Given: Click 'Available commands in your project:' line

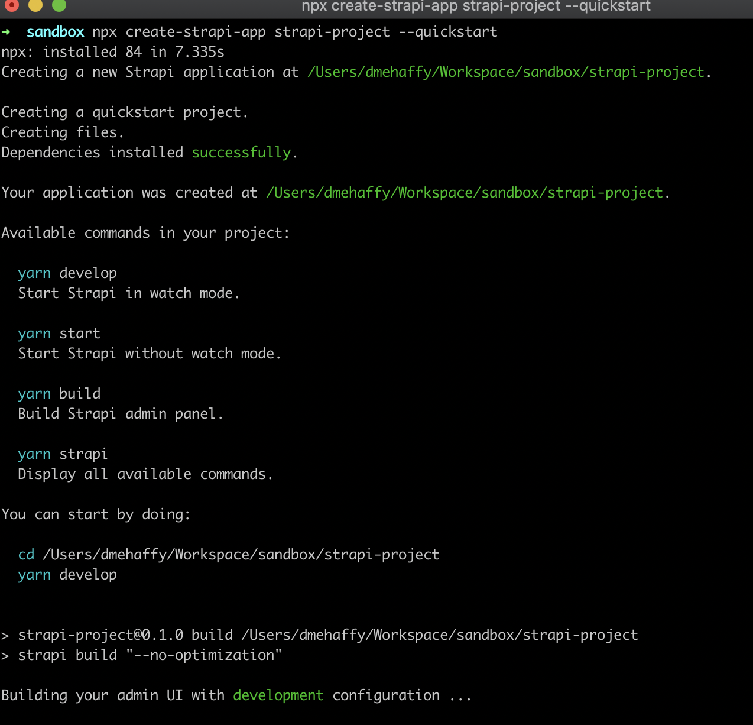Looking at the screenshot, I should [x=145, y=233].
